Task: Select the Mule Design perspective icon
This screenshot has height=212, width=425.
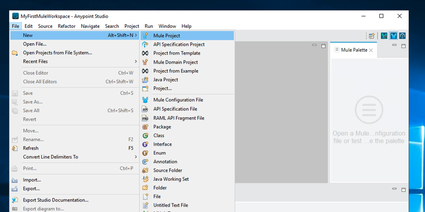Action: point(393,36)
